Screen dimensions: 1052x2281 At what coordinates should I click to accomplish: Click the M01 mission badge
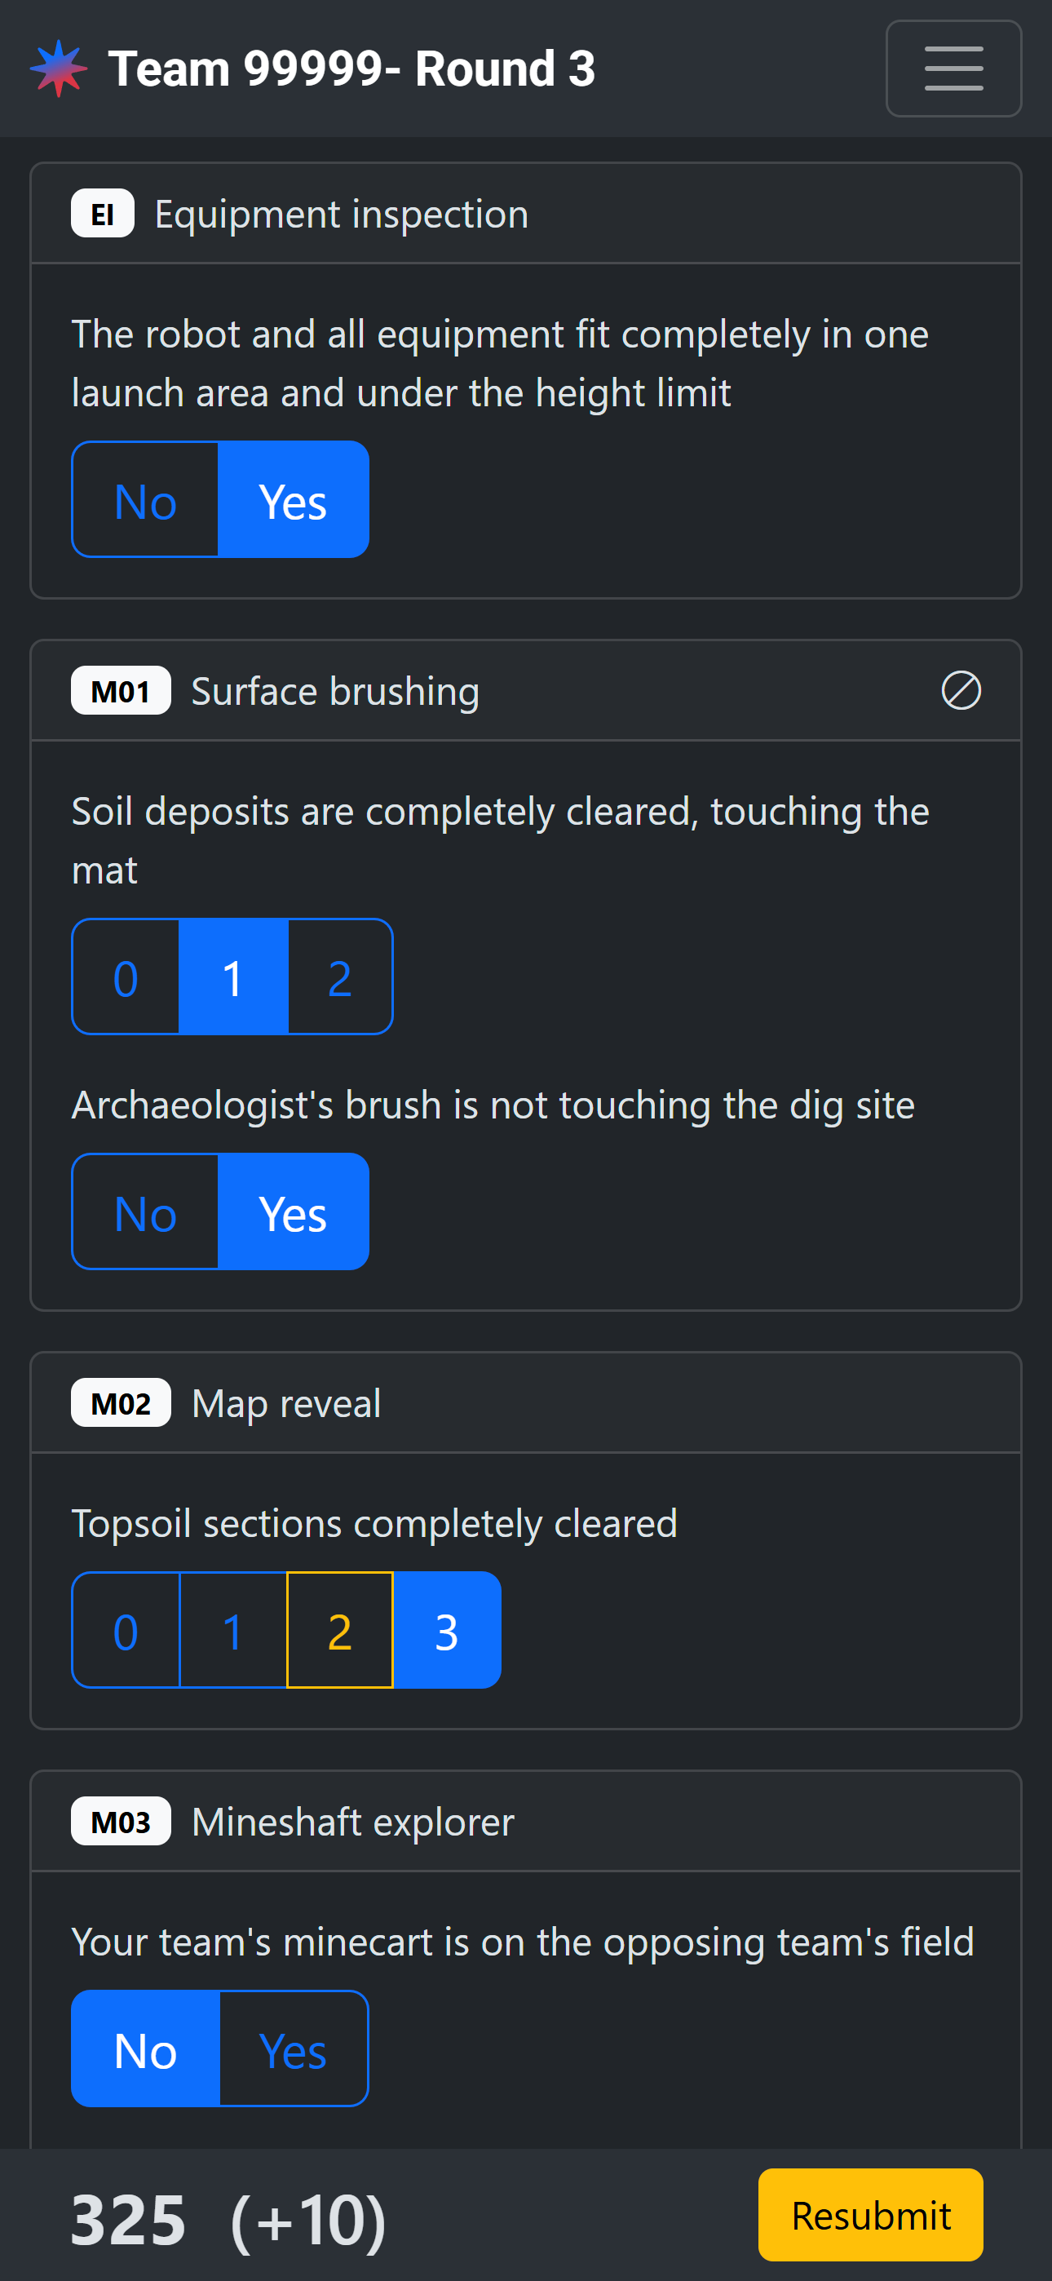coord(121,691)
